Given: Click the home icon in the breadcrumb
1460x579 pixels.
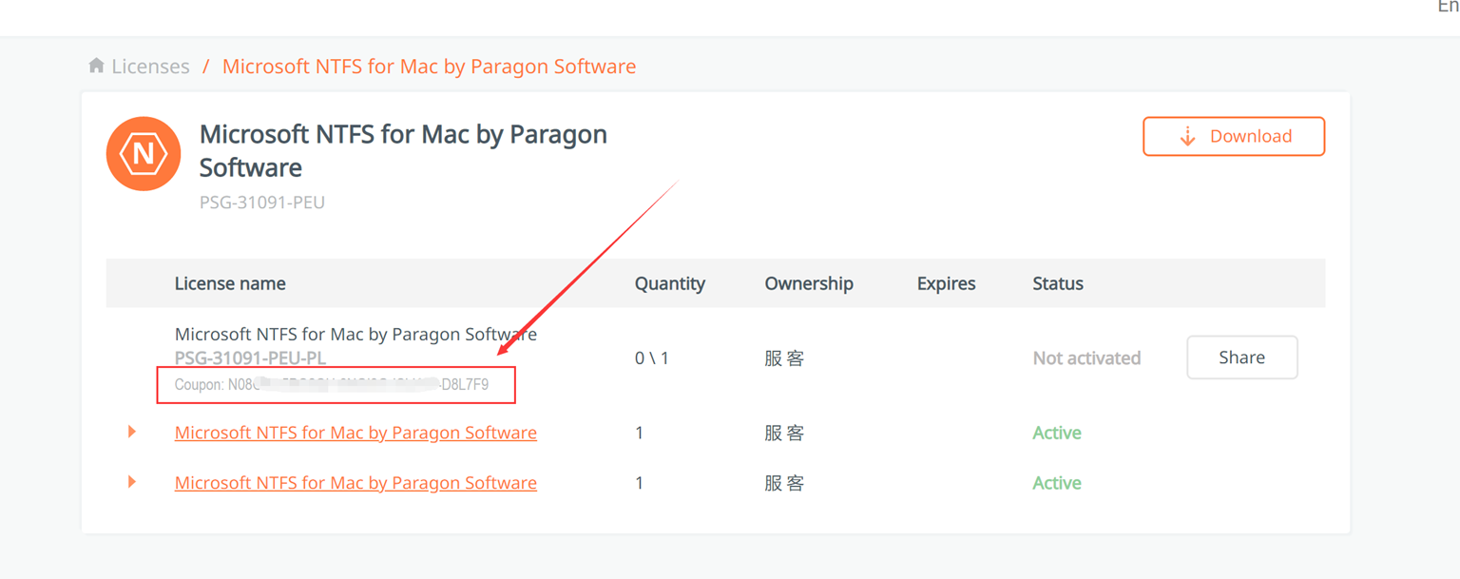Looking at the screenshot, I should click(96, 66).
